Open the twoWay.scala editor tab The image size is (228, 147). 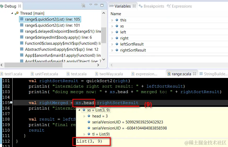click(109, 74)
